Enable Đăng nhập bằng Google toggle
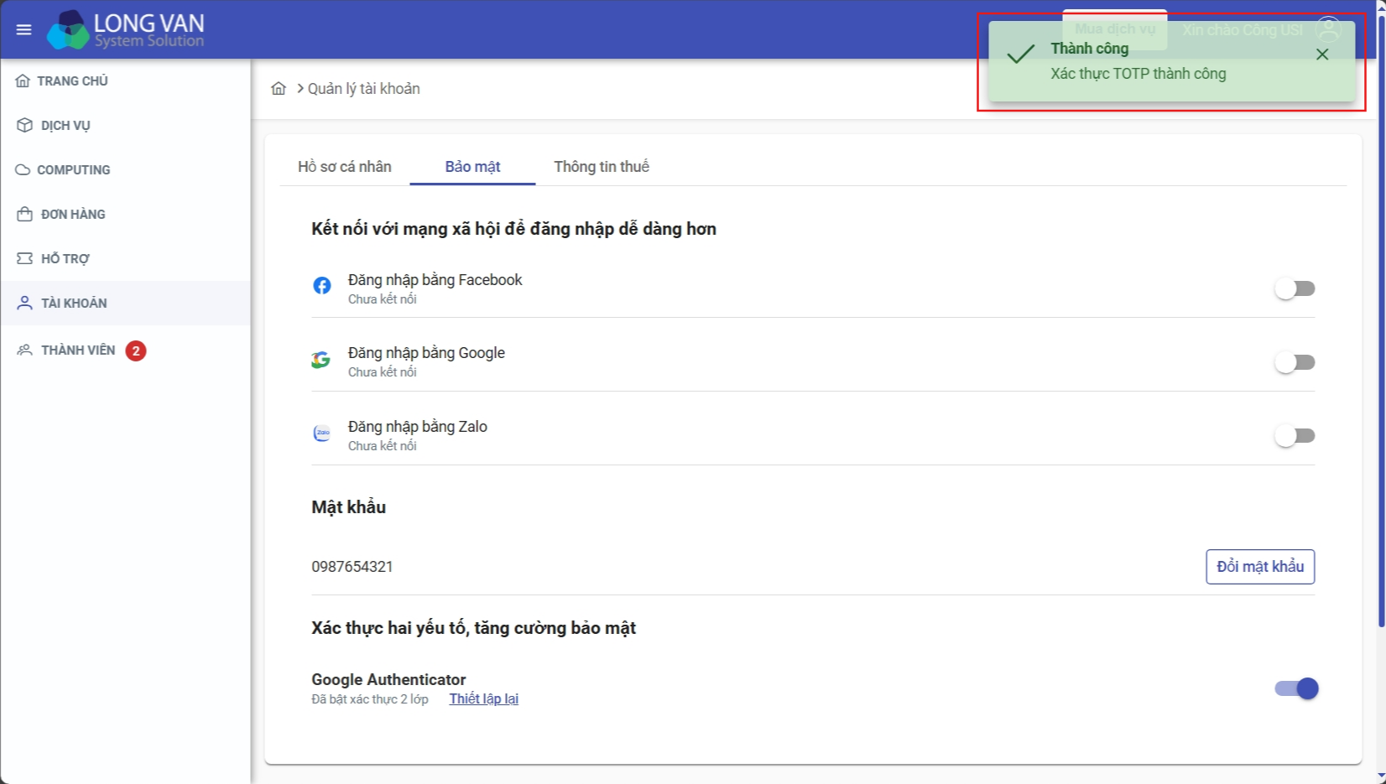This screenshot has height=784, width=1386. point(1295,363)
